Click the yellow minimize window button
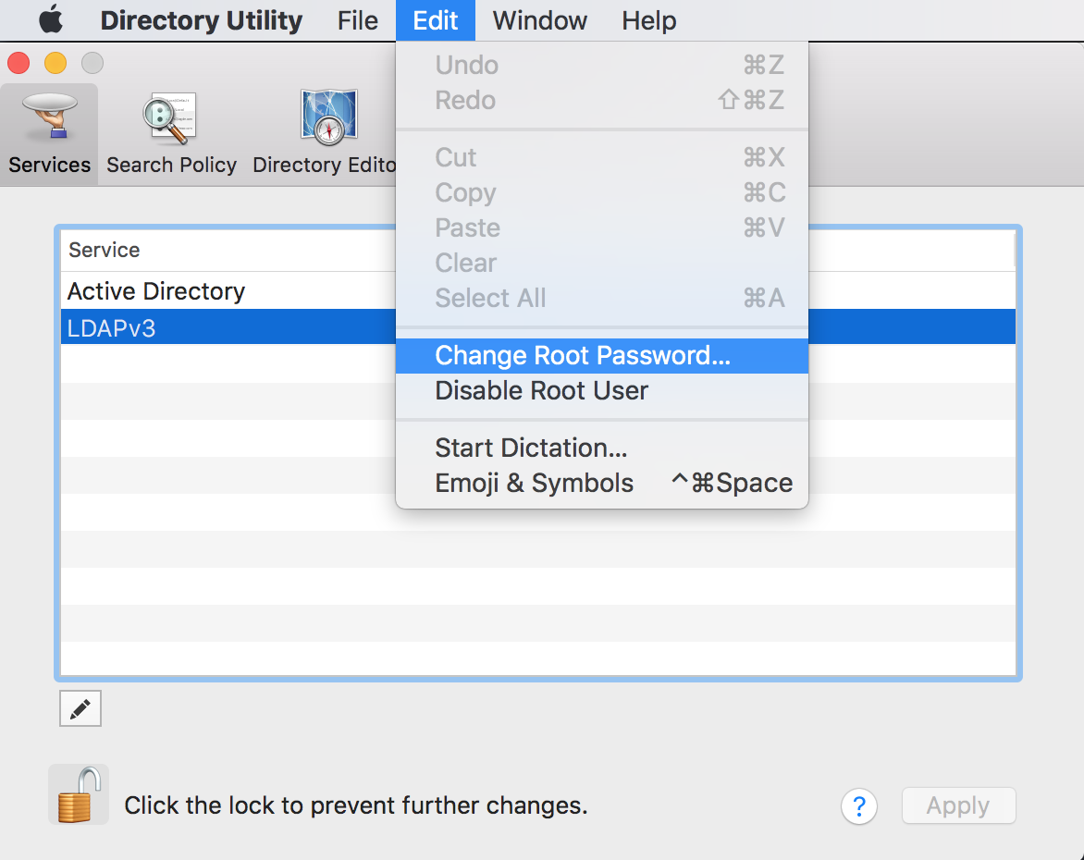This screenshot has height=860, width=1084. pos(55,63)
